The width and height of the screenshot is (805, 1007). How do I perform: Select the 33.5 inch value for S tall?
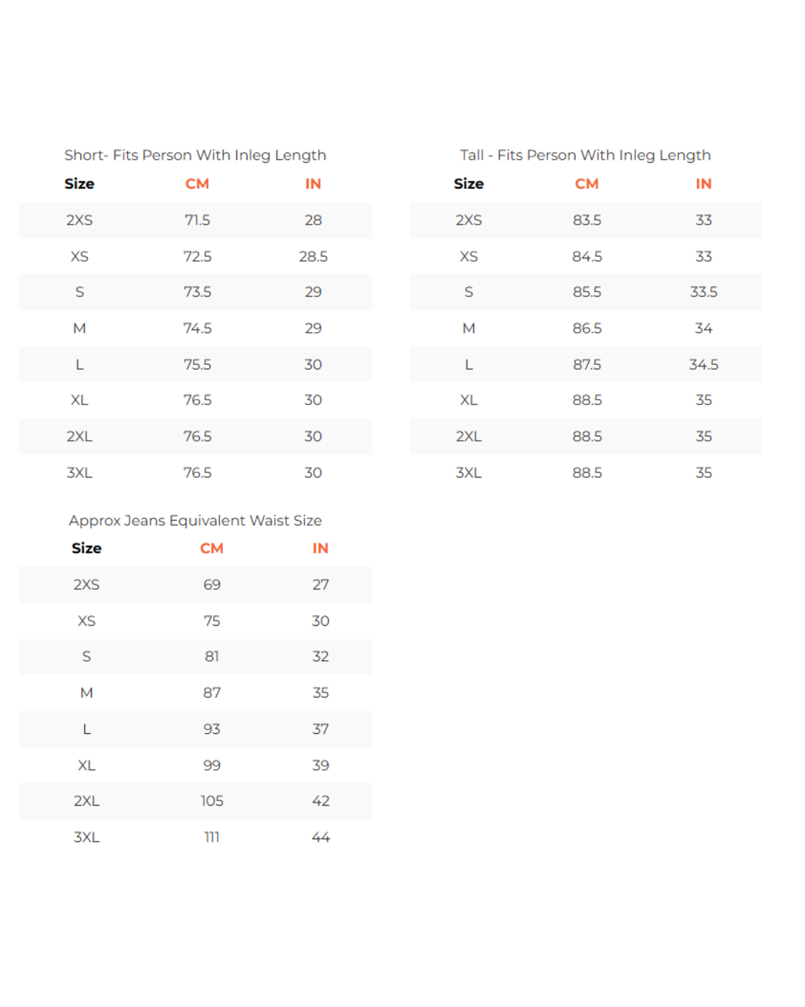click(704, 292)
